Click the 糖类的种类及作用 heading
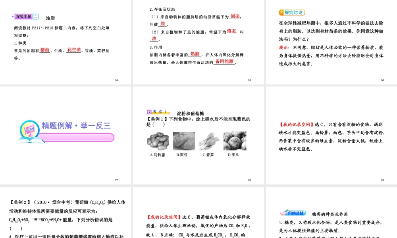The height and width of the screenshot is (238, 397). [330, 214]
